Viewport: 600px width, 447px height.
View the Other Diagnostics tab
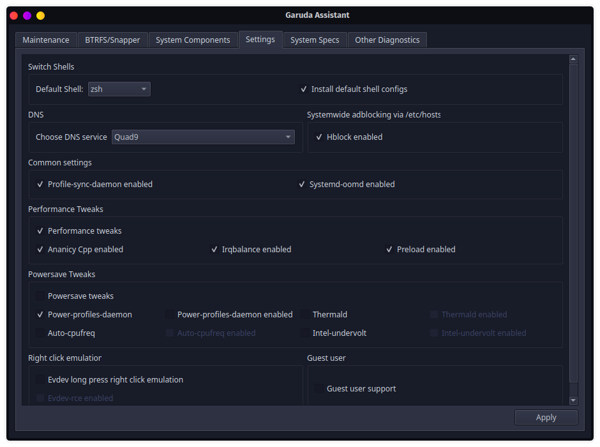[x=387, y=40]
